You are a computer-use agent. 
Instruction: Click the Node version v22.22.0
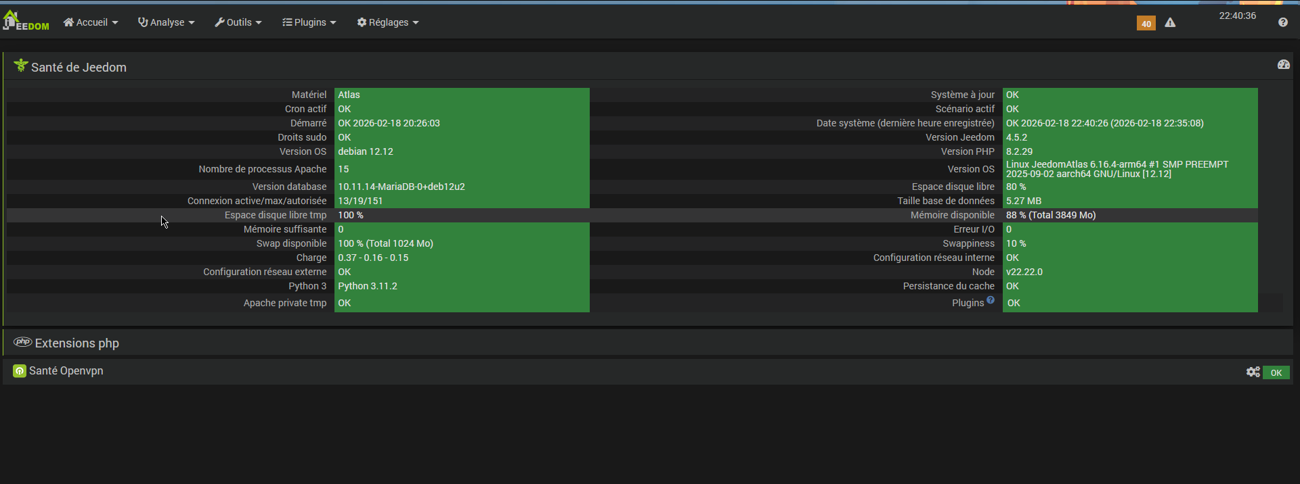1024,272
